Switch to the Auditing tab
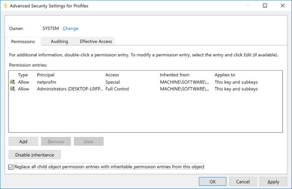The width and height of the screenshot is (292, 189). point(59,41)
